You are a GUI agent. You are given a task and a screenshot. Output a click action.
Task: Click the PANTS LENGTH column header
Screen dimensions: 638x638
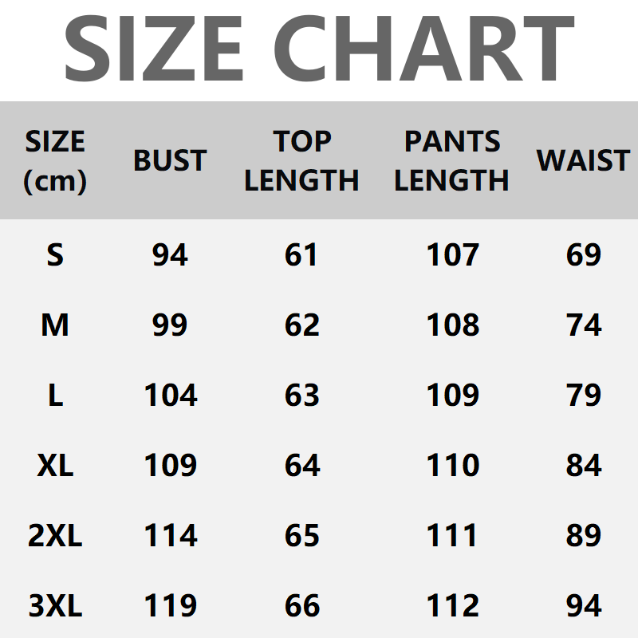pyautogui.click(x=451, y=161)
